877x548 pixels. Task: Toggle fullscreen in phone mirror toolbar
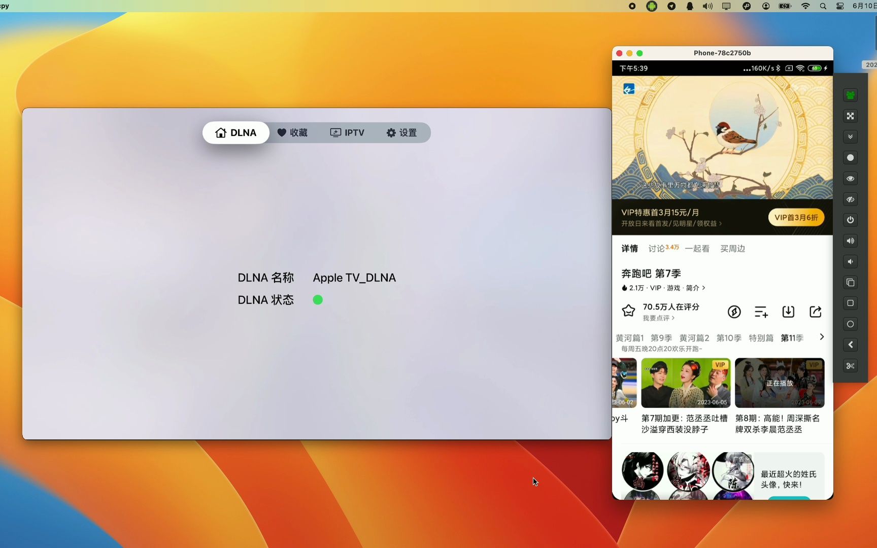(850, 116)
